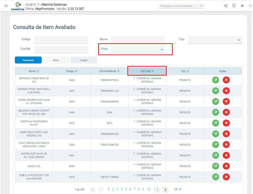Focus the Código input field
Viewport: 253px width, 194px height.
click(61, 40)
